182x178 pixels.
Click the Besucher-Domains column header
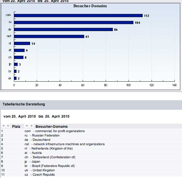[x=52, y=126]
